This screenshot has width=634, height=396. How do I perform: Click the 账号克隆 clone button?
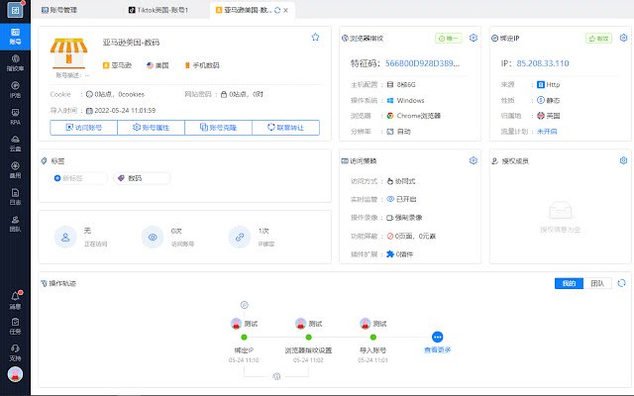[x=218, y=128]
